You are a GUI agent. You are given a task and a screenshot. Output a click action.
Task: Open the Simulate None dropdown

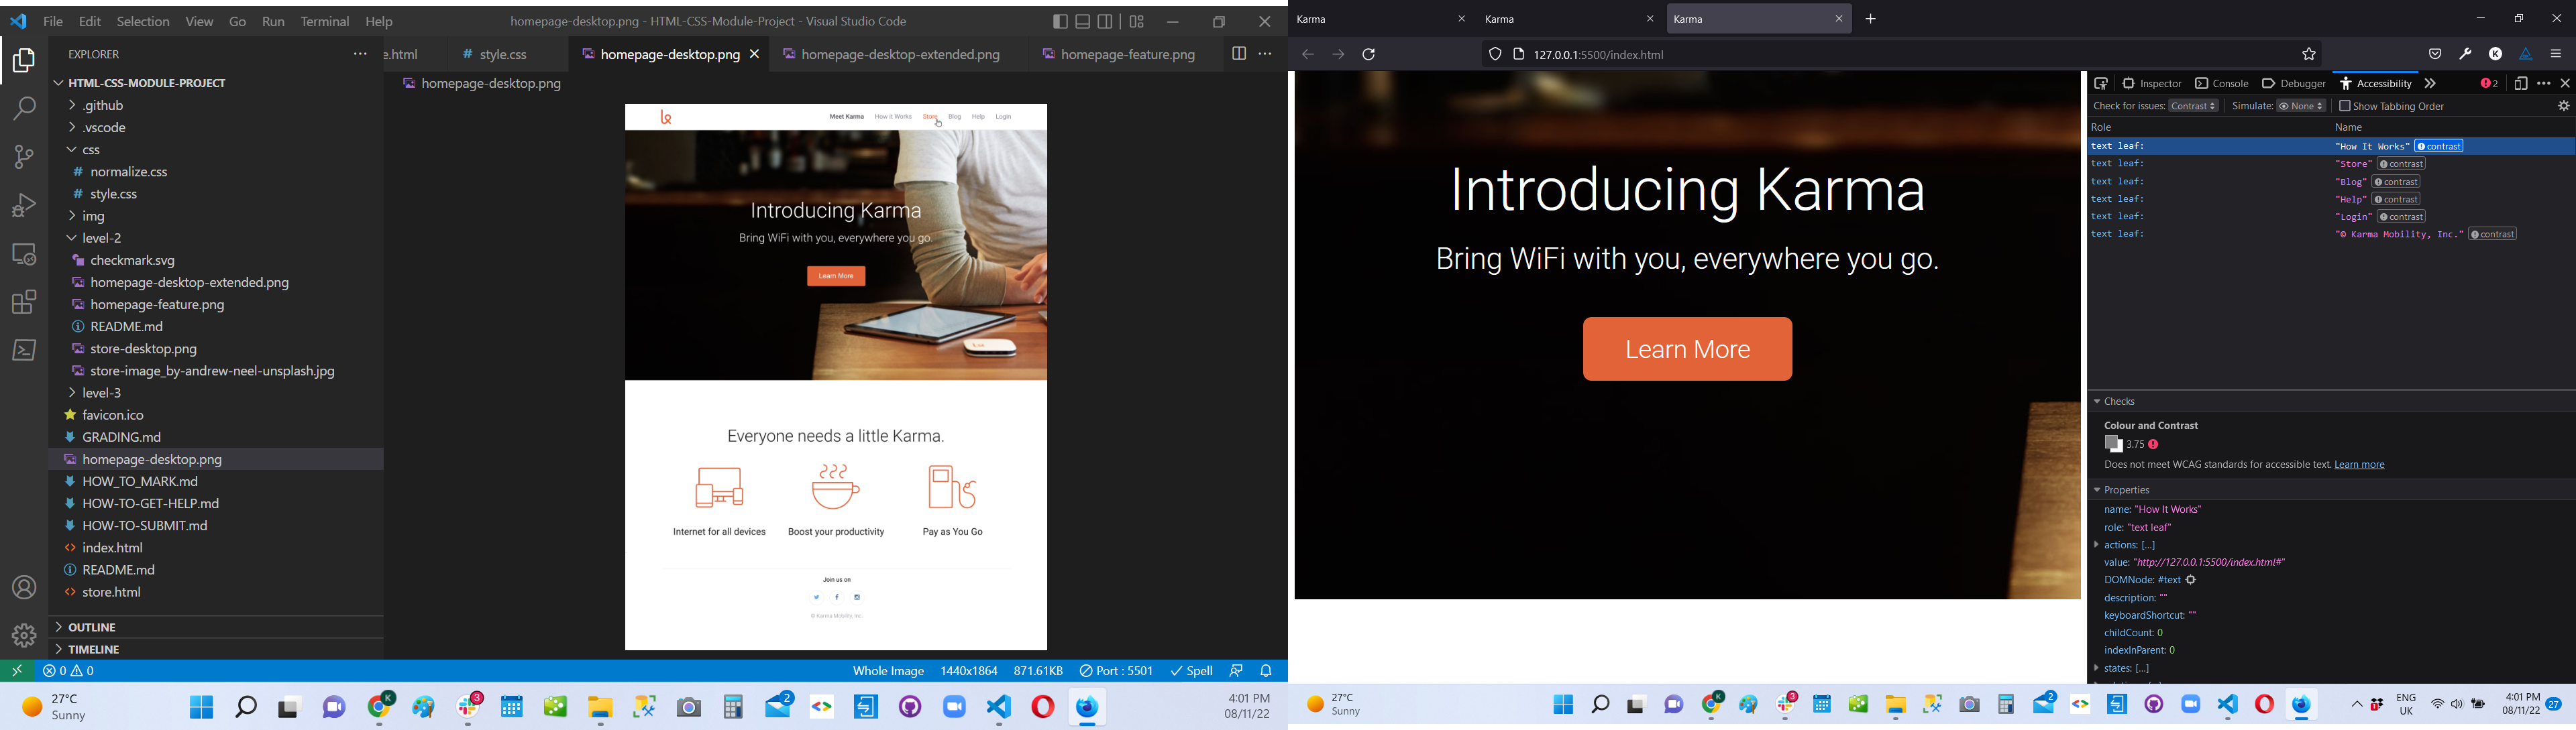[2302, 106]
